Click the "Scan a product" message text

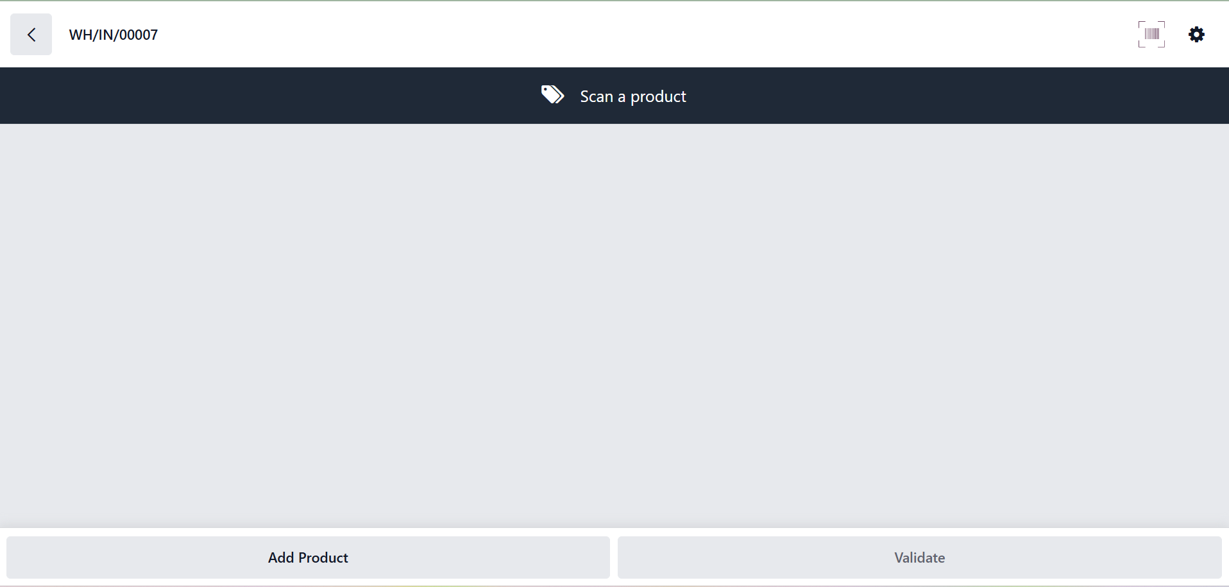click(x=633, y=96)
